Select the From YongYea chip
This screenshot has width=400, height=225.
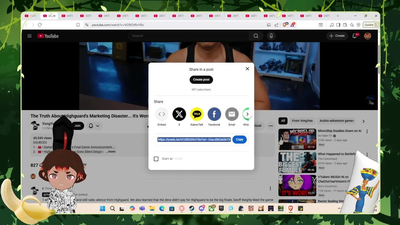302,121
